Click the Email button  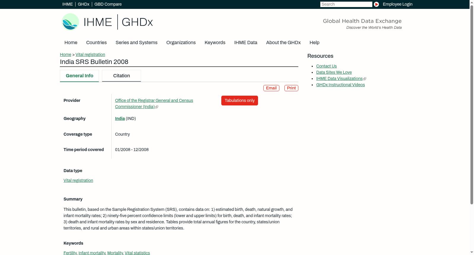271,88
